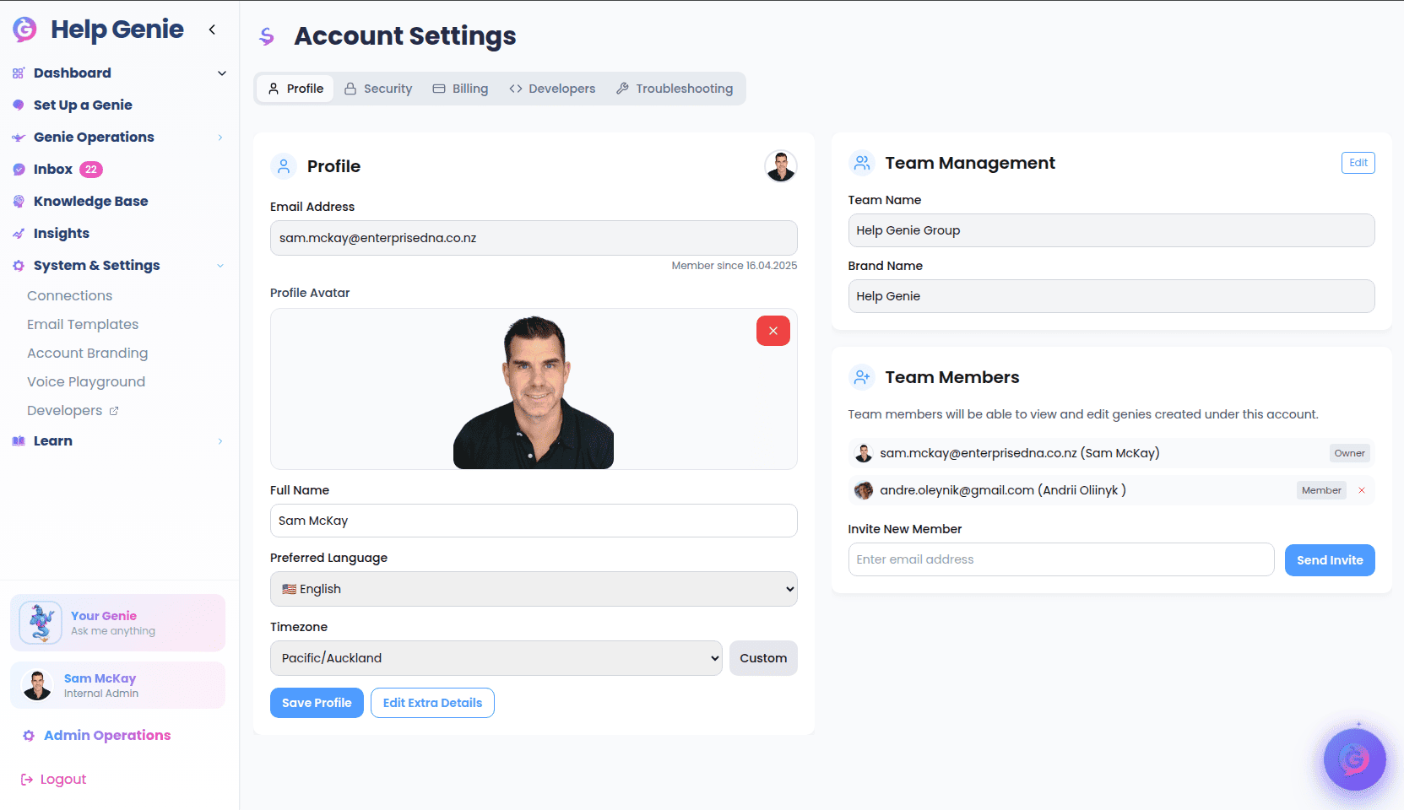This screenshot has height=810, width=1404.
Task: Open Knowledge Base in sidebar
Action: coord(91,202)
